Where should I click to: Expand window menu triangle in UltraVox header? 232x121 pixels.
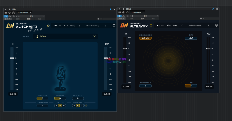[x=119, y=9]
